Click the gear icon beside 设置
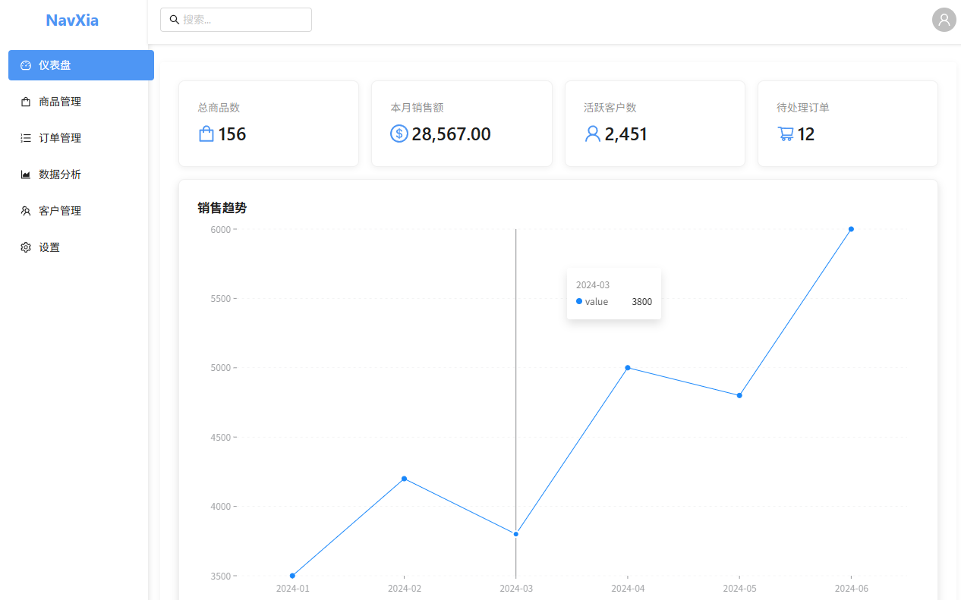Viewport: 961px width, 600px height. point(26,247)
